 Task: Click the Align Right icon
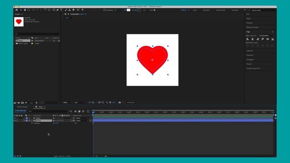(x=258, y=39)
